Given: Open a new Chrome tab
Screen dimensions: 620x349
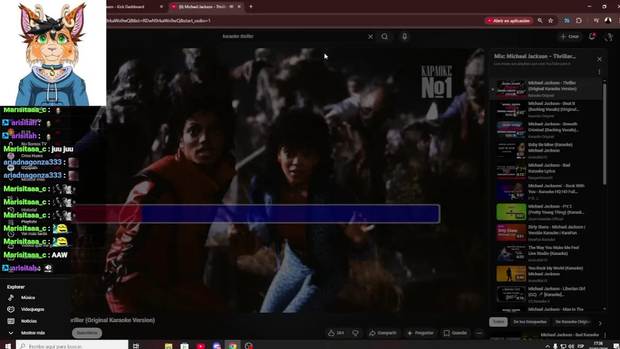Looking at the screenshot, I should (251, 7).
